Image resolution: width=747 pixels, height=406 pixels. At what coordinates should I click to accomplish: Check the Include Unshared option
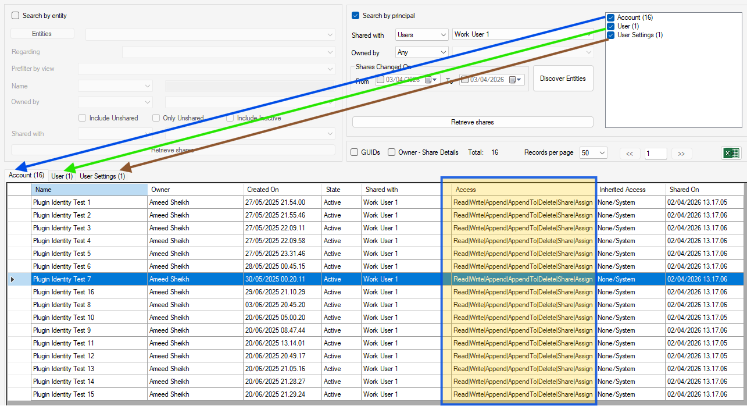click(82, 117)
